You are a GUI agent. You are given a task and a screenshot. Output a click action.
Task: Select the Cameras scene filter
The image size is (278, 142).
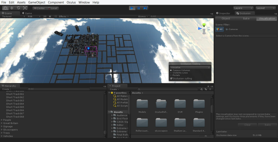click(x=232, y=29)
